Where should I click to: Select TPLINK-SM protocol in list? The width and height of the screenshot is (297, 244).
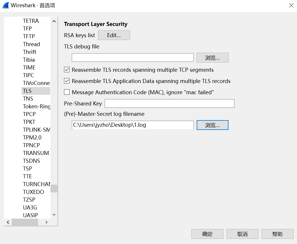(x=37, y=130)
